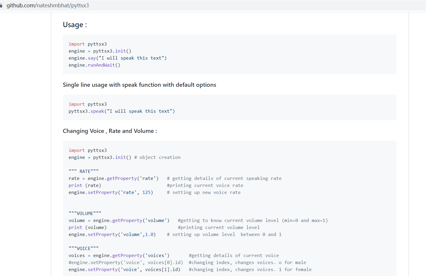Click comment "#printing current volume level"
This screenshot has width=426, height=276.
click(219, 228)
